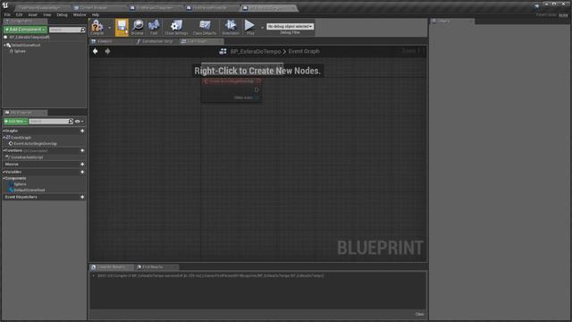Open the Add Component dropdown
The height and width of the screenshot is (322, 572).
coord(25,30)
